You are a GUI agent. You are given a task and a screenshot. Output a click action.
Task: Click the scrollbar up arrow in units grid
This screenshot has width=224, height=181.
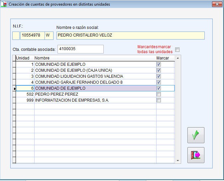(x=178, y=58)
